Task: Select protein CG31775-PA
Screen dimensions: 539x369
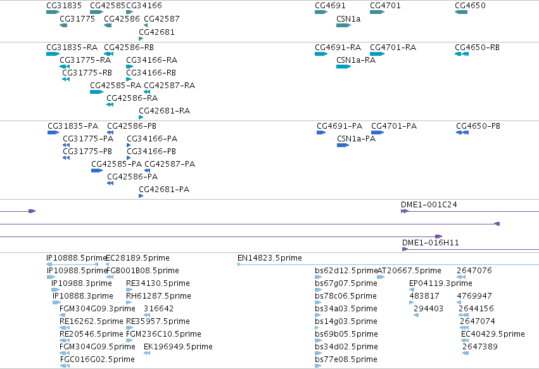Action: point(88,139)
